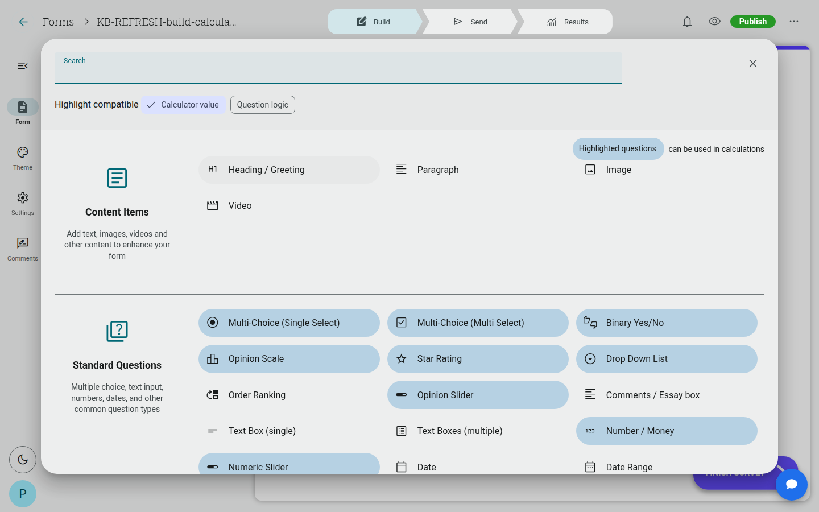Click the Standard Questions category icon
The height and width of the screenshot is (512, 819).
[x=117, y=331]
